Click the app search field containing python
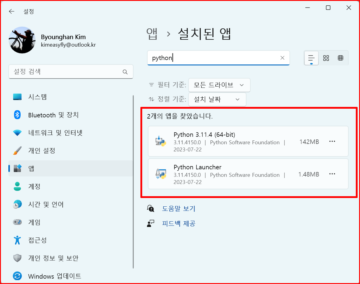This screenshot has width=360, height=284. [x=218, y=58]
